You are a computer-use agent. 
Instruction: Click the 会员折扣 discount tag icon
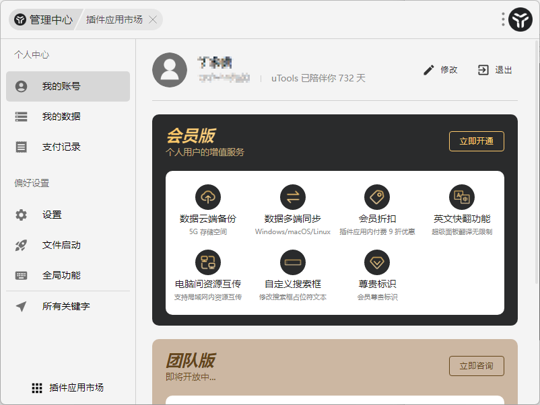point(376,197)
